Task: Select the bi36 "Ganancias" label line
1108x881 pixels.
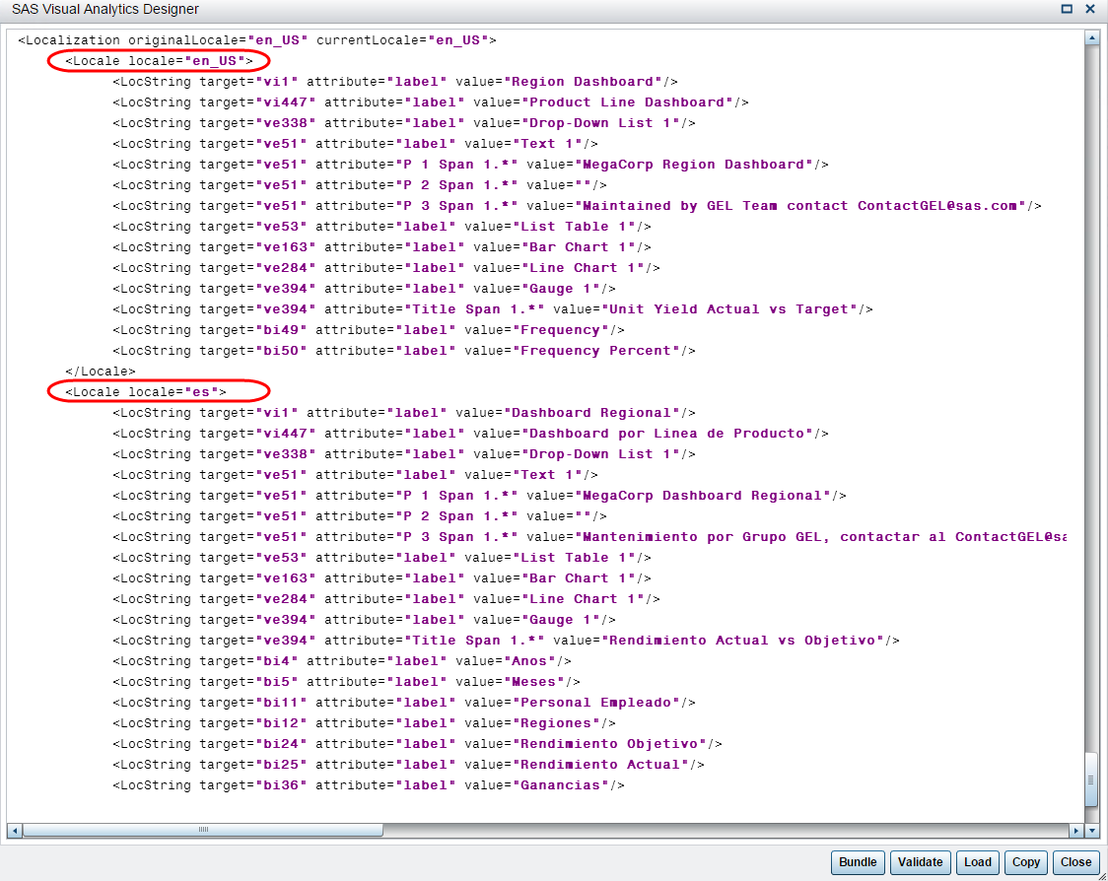Action: coord(368,785)
